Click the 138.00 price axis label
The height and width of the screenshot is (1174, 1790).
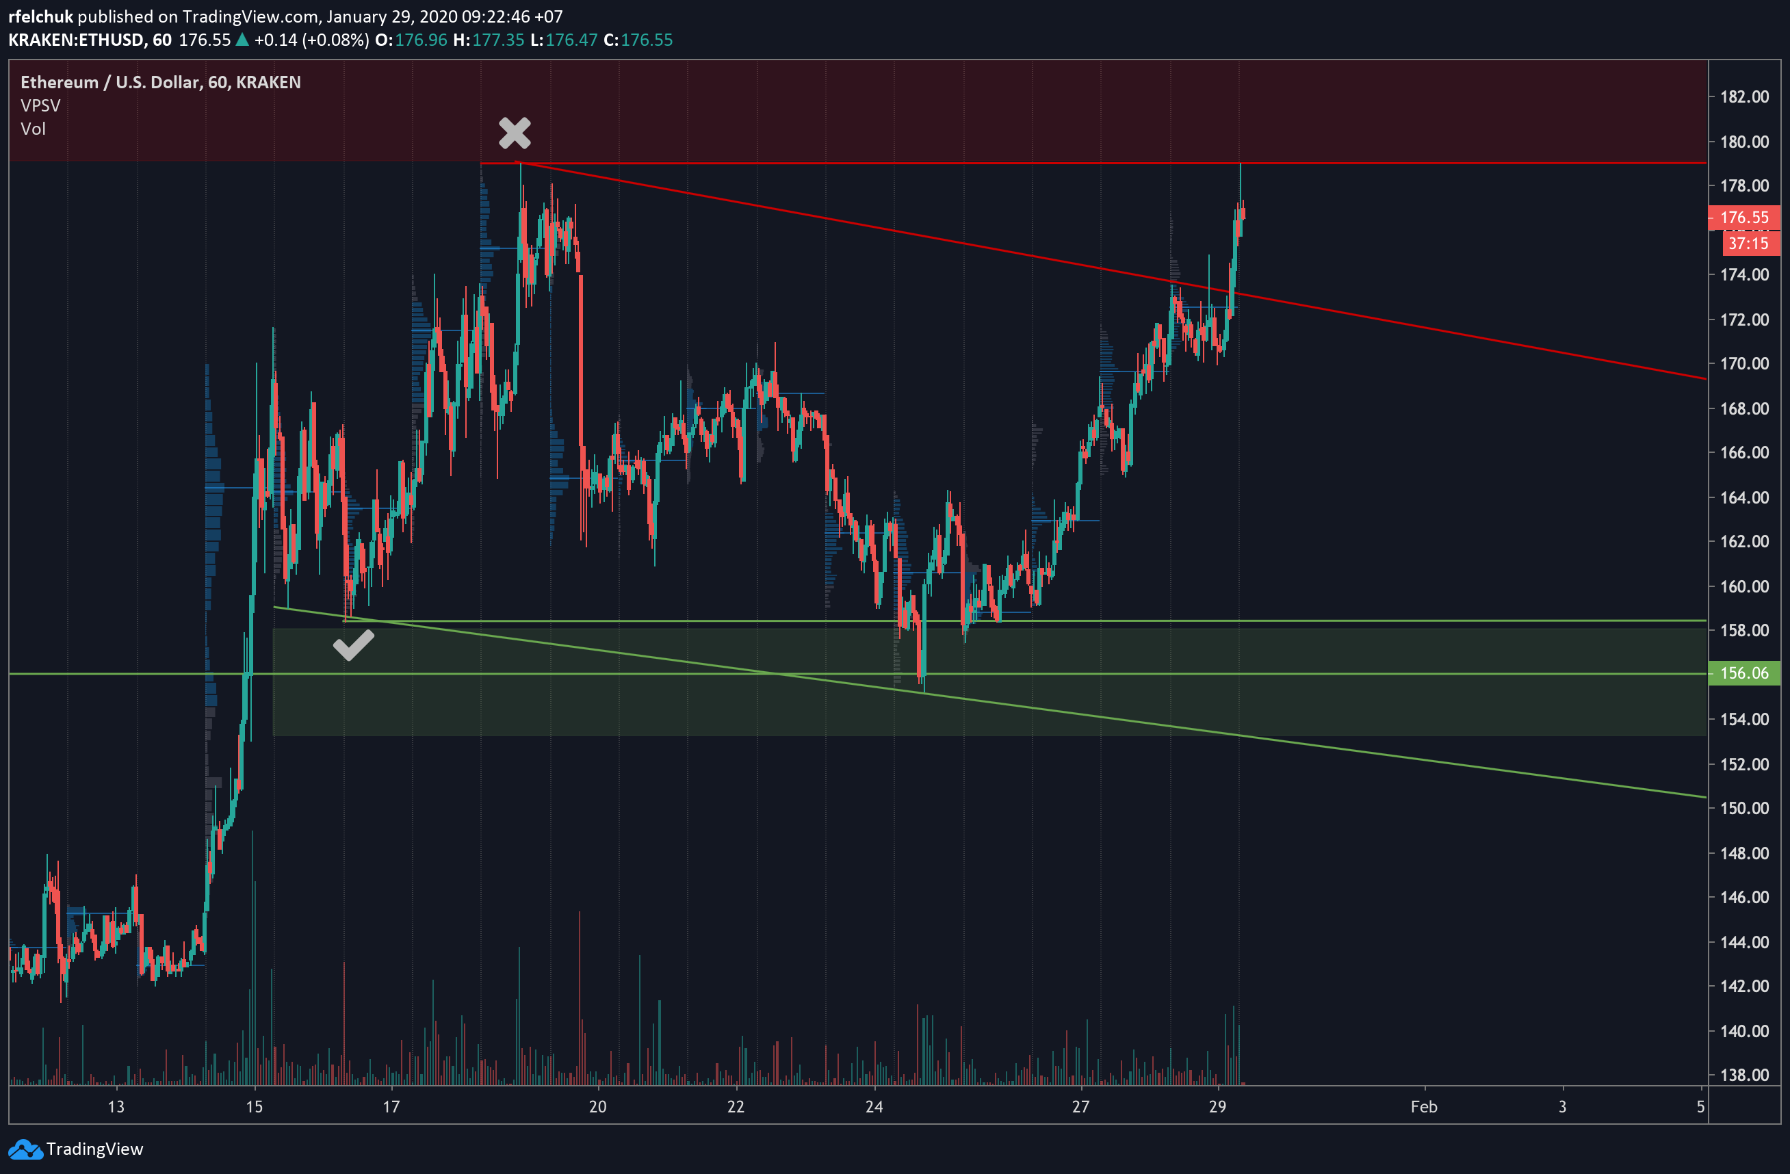click(1745, 1075)
